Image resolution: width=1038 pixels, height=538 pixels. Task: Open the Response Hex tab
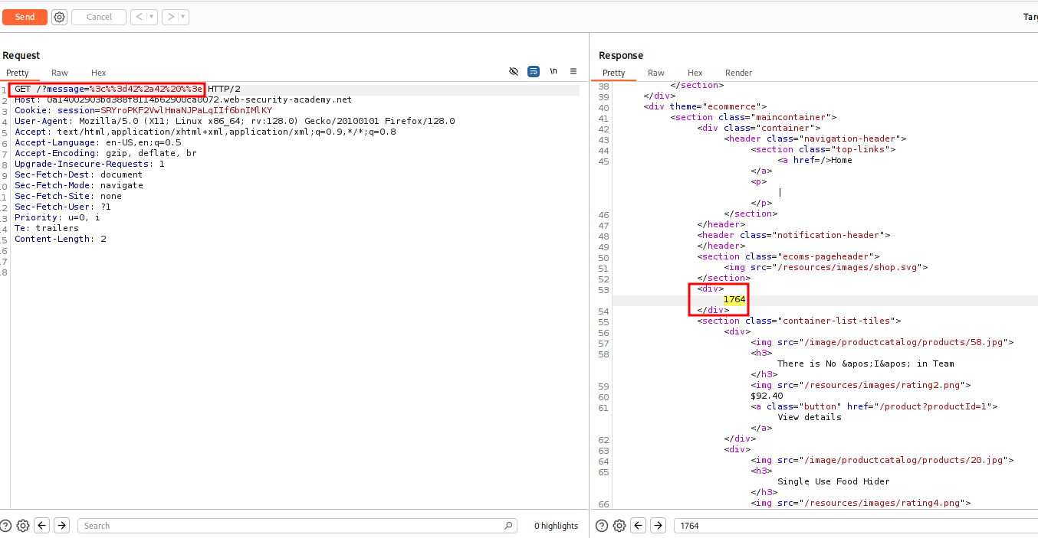click(695, 73)
